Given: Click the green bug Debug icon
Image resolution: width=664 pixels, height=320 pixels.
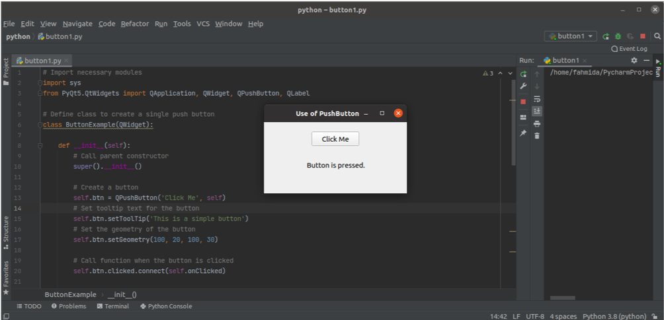Looking at the screenshot, I should click(618, 36).
